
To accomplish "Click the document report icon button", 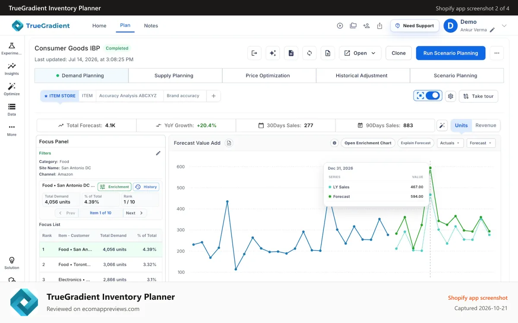I will (291, 53).
